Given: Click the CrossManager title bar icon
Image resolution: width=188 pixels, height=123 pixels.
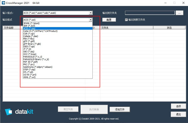Looking at the screenshot, I should tap(3, 3).
